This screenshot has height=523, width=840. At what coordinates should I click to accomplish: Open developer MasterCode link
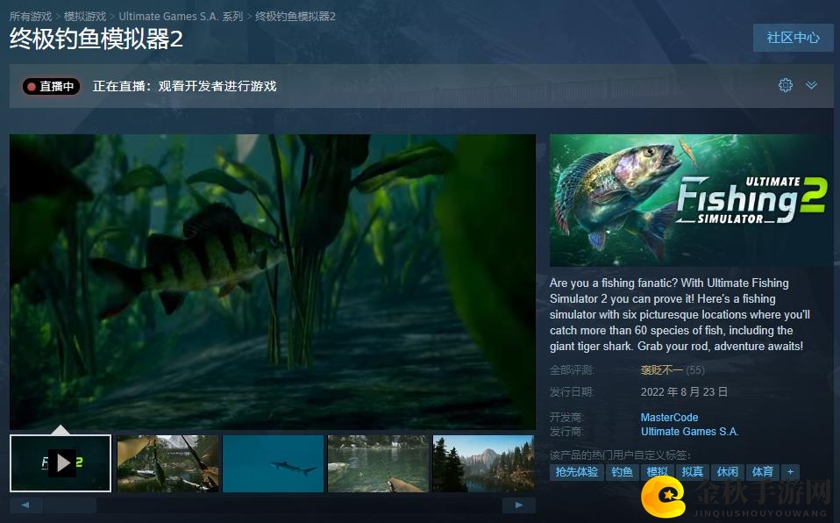669,418
